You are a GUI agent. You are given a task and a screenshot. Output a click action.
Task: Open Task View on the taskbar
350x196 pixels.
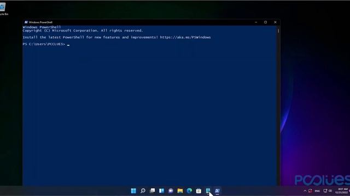point(152,191)
